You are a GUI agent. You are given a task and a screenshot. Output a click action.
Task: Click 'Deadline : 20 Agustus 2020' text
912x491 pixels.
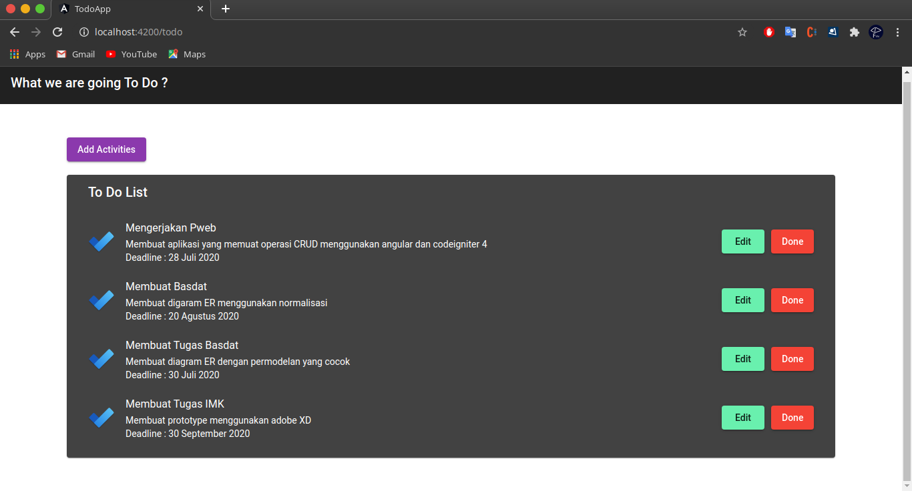point(182,316)
